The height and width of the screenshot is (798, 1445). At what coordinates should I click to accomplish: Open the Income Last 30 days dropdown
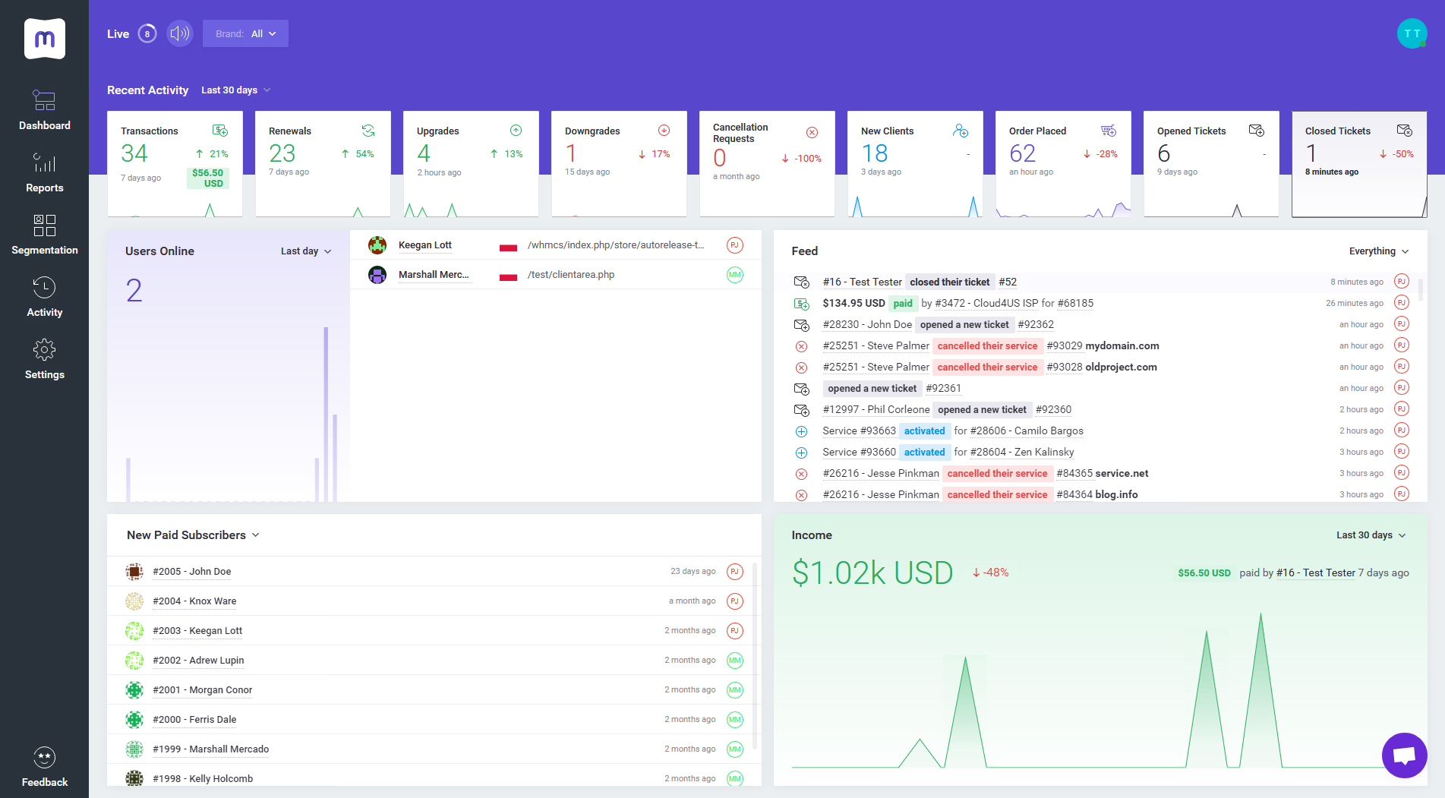coord(1371,535)
